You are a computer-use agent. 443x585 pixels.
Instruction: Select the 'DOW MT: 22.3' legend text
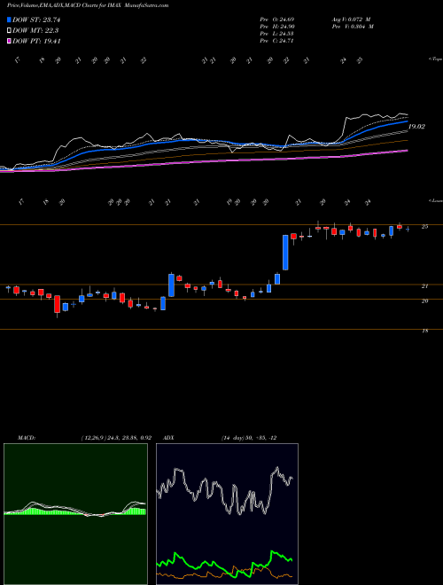[x=35, y=31]
